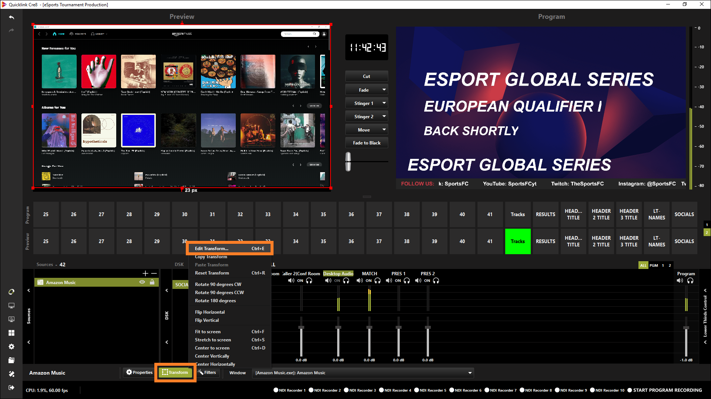Open the Fade transition dropdown arrow
Viewport: 711px width, 399px height.
point(384,90)
